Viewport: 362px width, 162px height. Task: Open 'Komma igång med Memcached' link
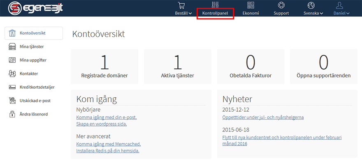(109, 144)
